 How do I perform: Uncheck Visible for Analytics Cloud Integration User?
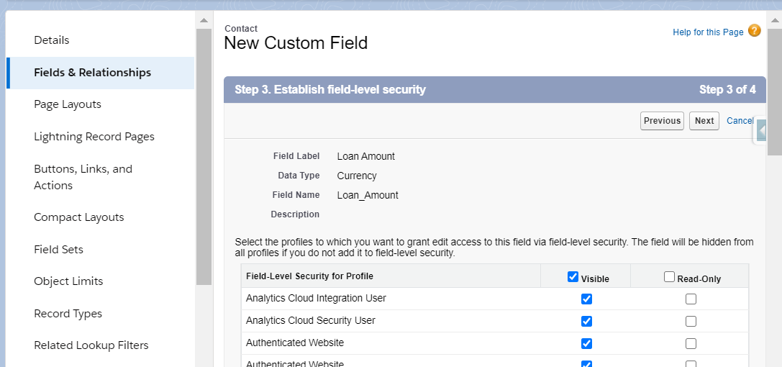pos(586,299)
